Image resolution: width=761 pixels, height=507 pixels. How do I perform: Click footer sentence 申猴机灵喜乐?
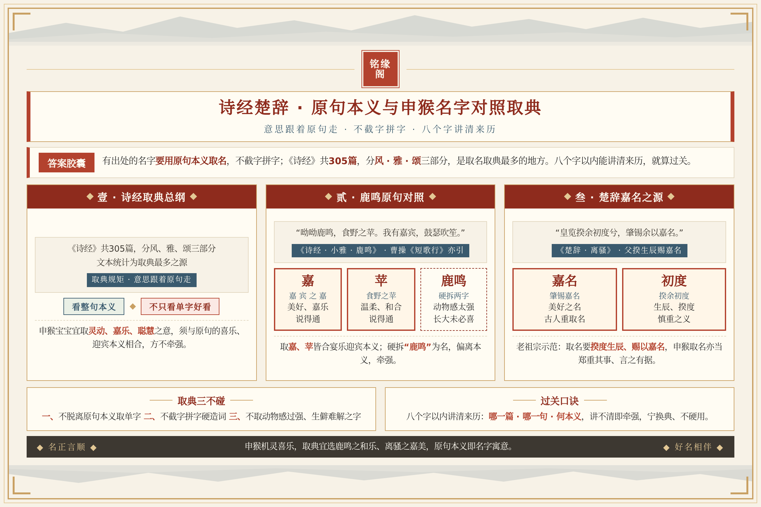click(x=380, y=446)
